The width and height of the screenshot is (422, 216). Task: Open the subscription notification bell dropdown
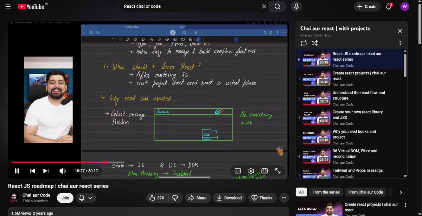86,198
